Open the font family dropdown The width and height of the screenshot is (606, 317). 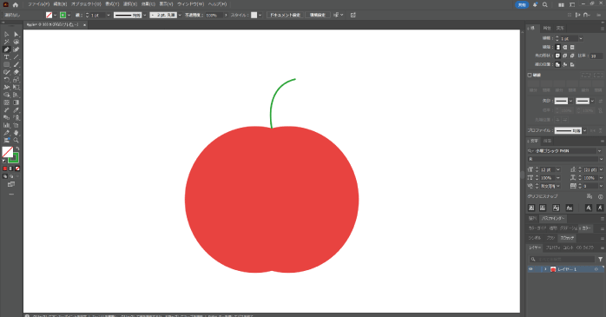coord(600,151)
